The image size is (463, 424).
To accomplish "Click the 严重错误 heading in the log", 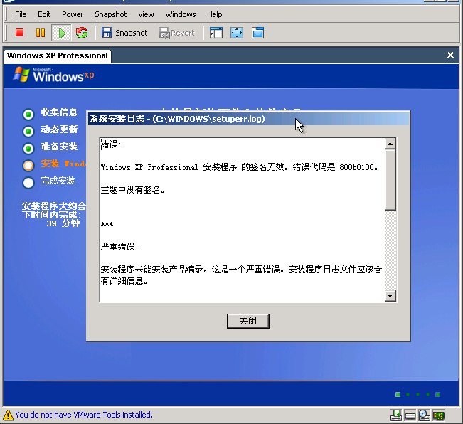I will pos(119,247).
